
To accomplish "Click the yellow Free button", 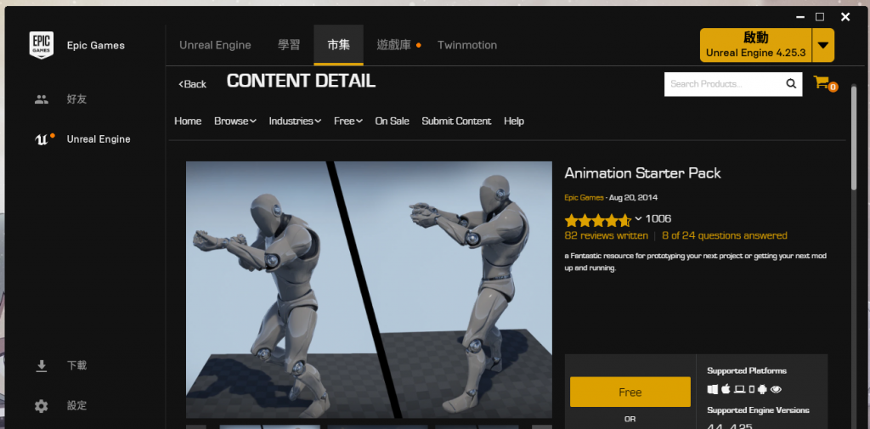I will (630, 392).
